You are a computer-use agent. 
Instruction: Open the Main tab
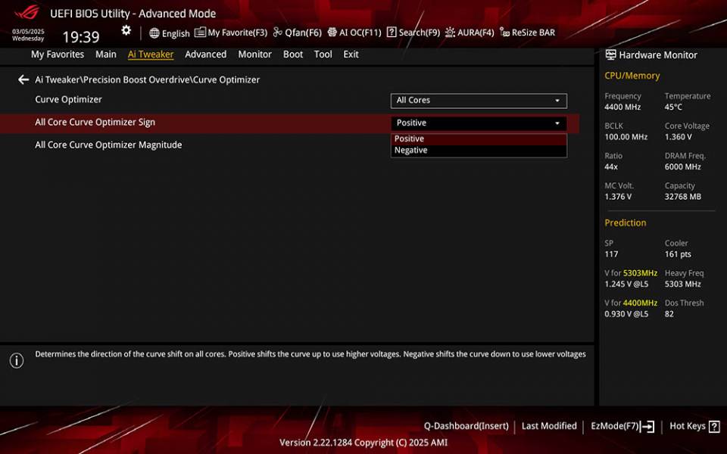[x=106, y=54]
